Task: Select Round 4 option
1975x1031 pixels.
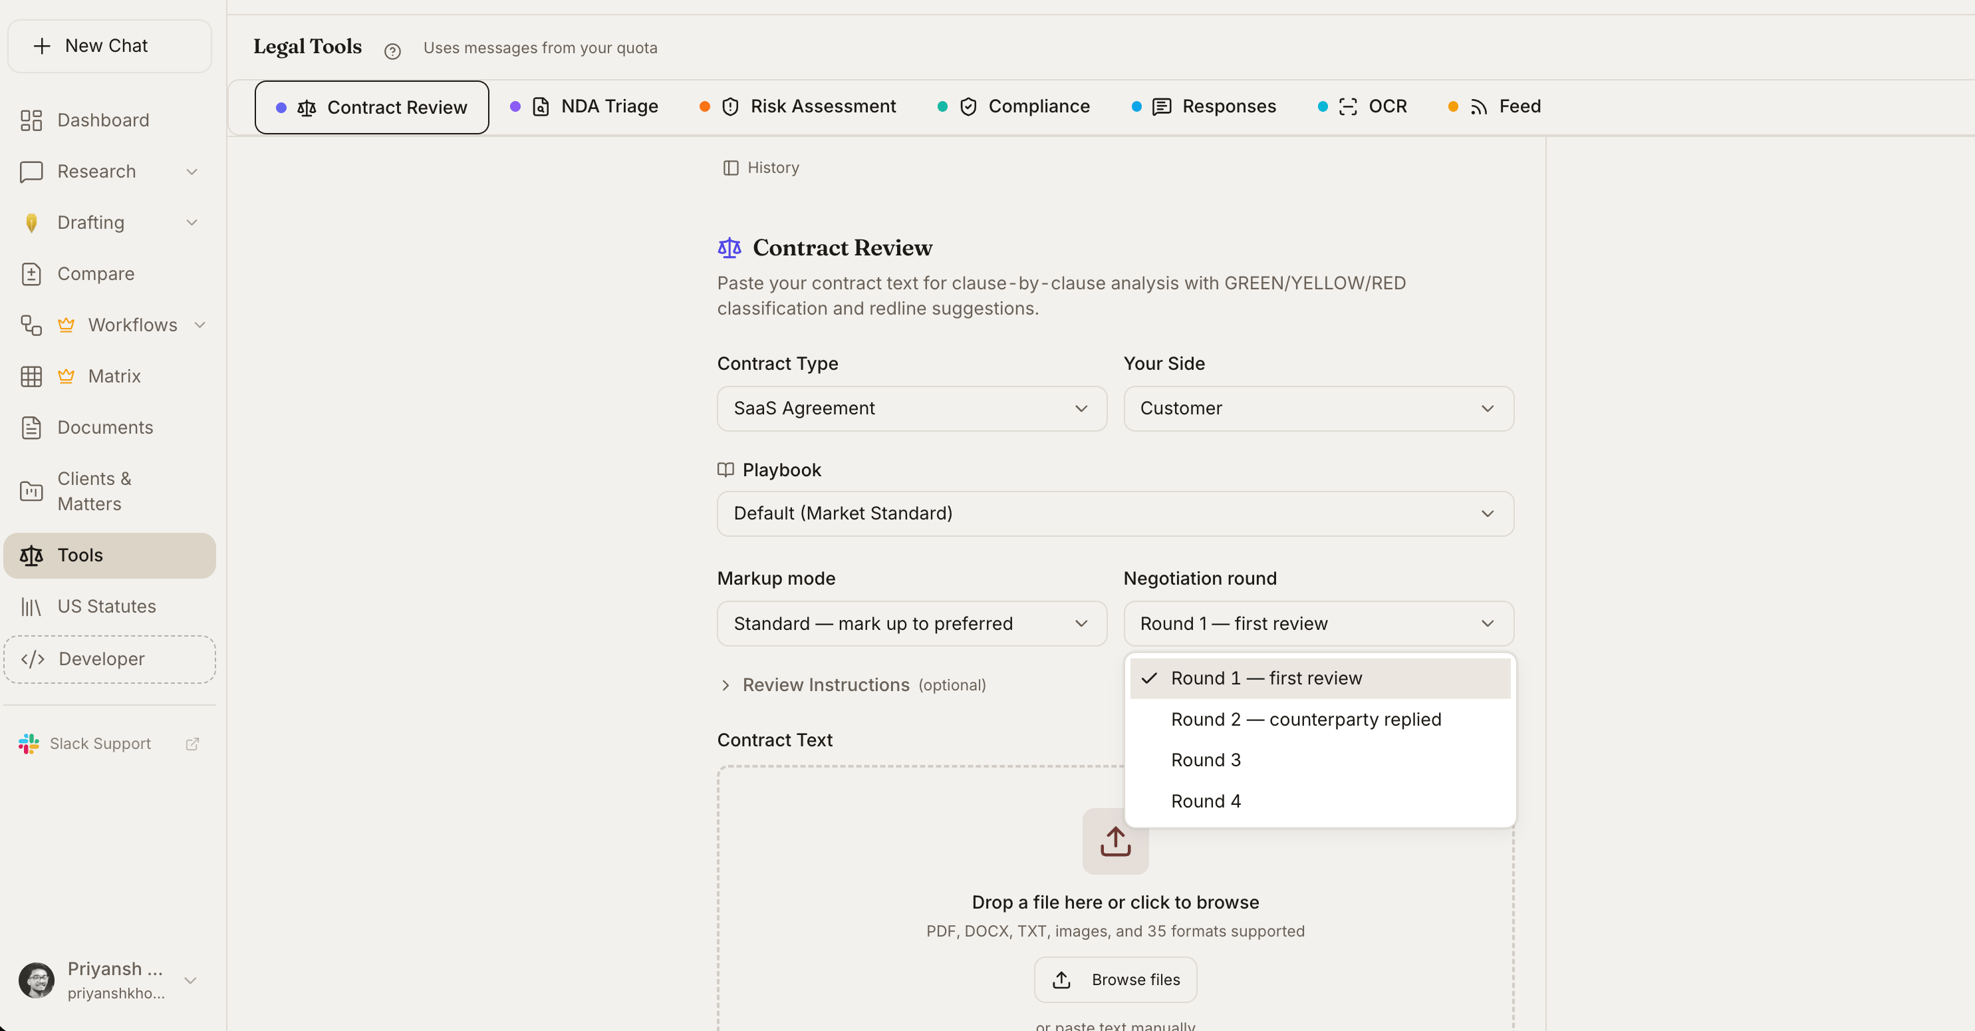Action: click(x=1319, y=801)
